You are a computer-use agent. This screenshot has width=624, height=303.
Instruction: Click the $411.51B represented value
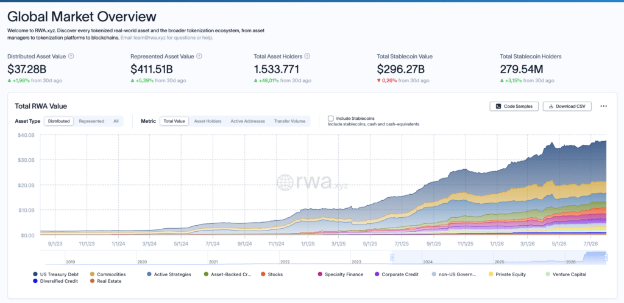click(x=152, y=69)
